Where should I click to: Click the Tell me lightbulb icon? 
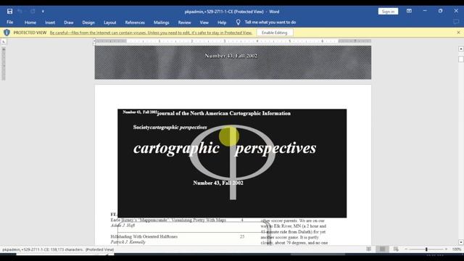point(238,22)
